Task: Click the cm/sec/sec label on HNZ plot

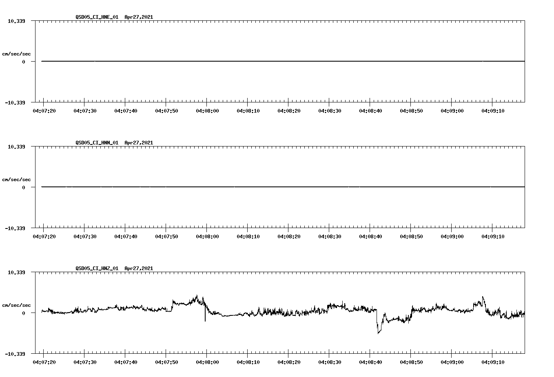Action: coord(17,304)
